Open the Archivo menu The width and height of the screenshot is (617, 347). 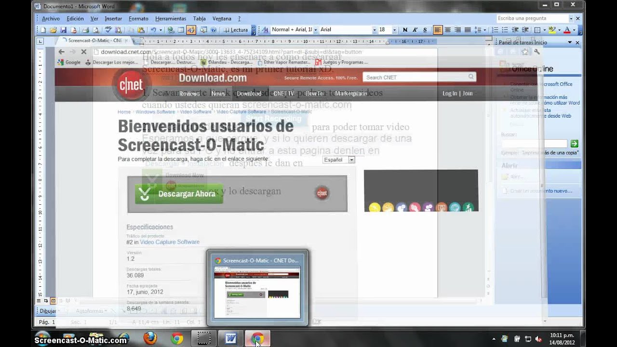click(x=51, y=18)
